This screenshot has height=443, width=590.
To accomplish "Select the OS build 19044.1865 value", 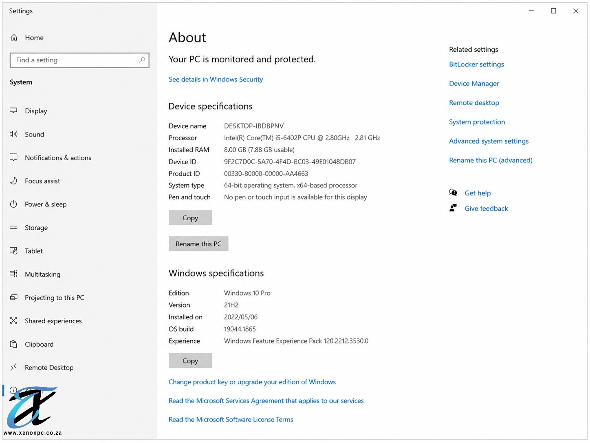I will coord(240,329).
